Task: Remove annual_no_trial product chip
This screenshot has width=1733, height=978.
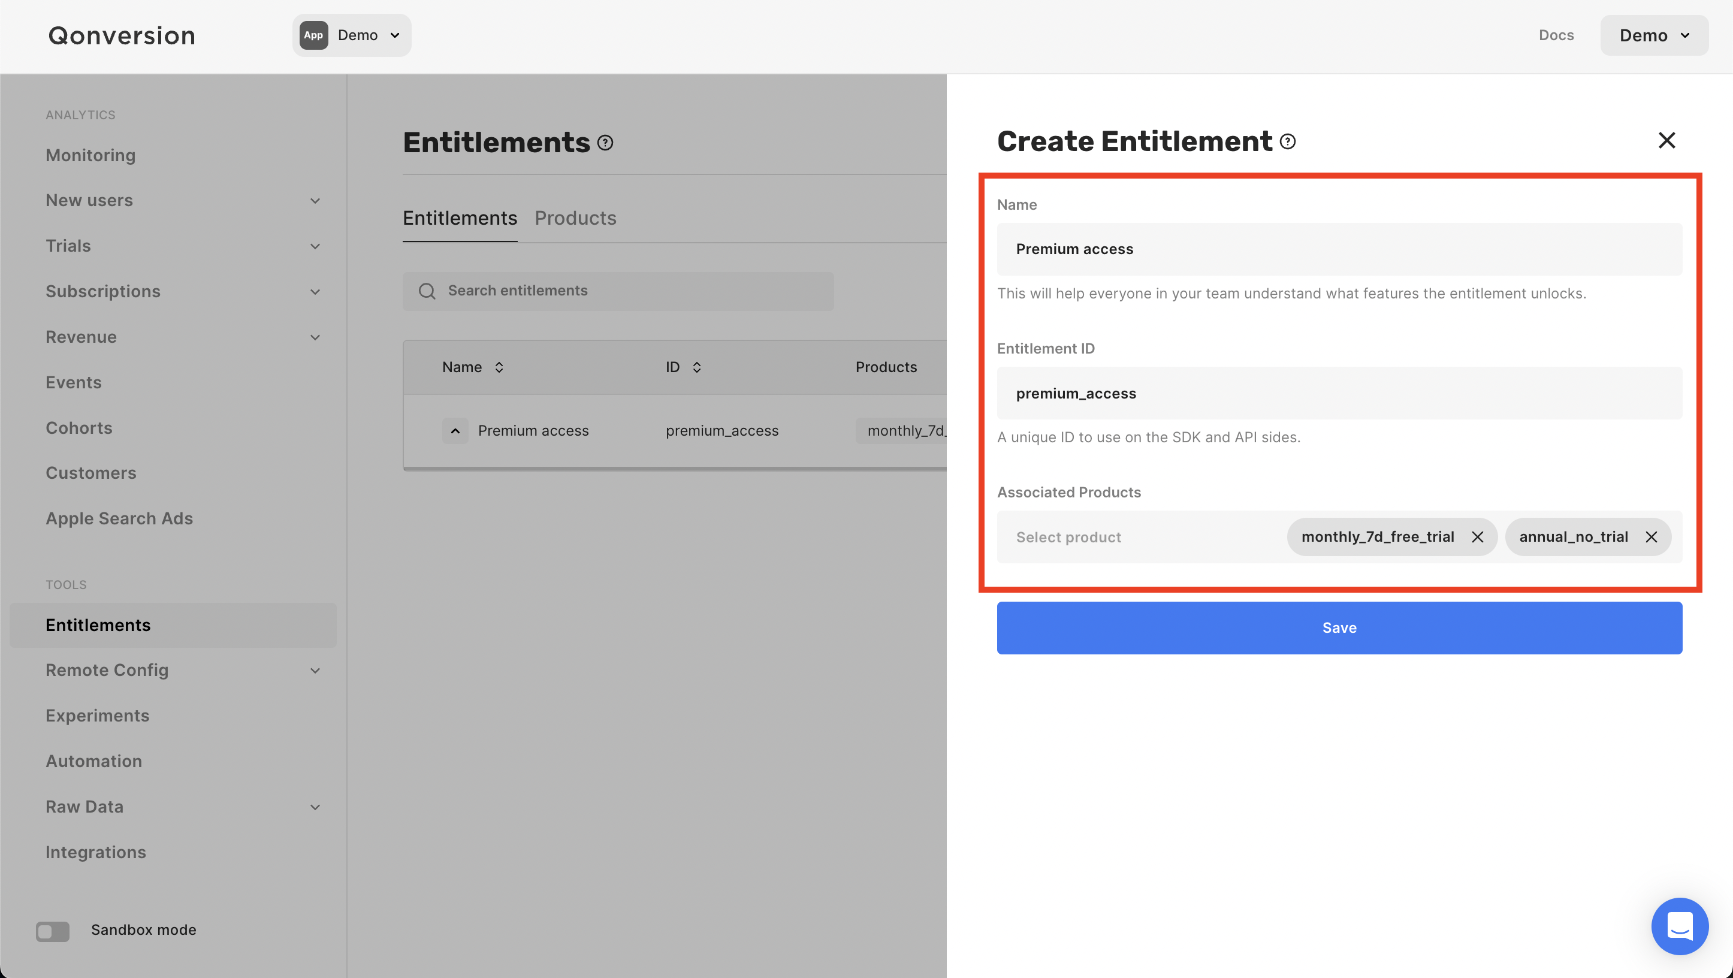Action: (1651, 537)
